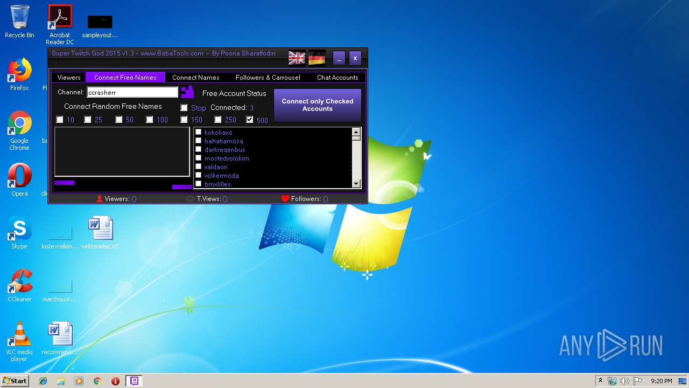Viewport: 689px width, 388px height.
Task: Show hidden tray icons arrow
Action: pos(600,381)
